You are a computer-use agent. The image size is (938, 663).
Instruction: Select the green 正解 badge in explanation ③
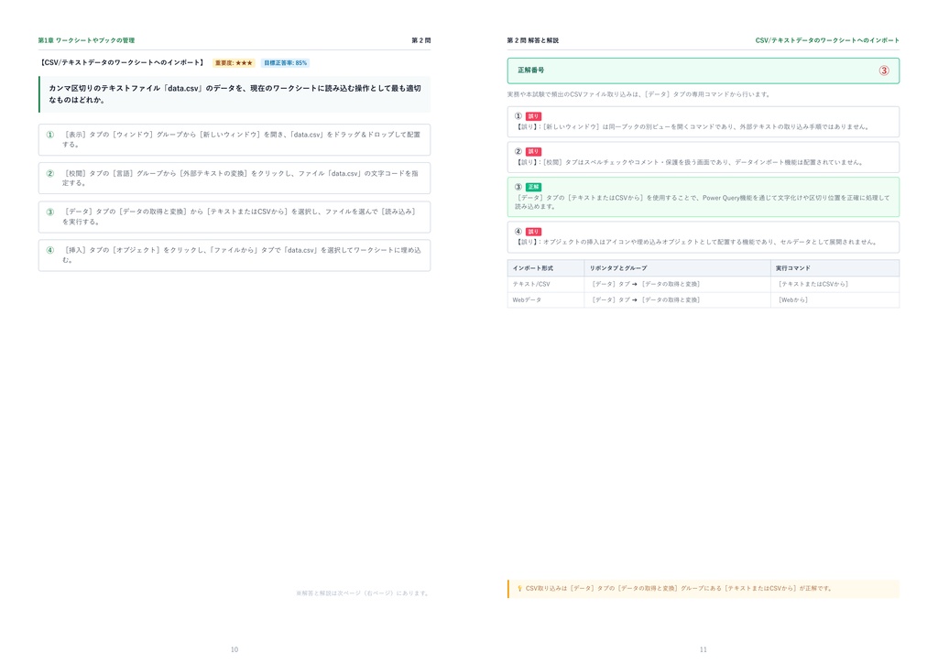point(533,187)
